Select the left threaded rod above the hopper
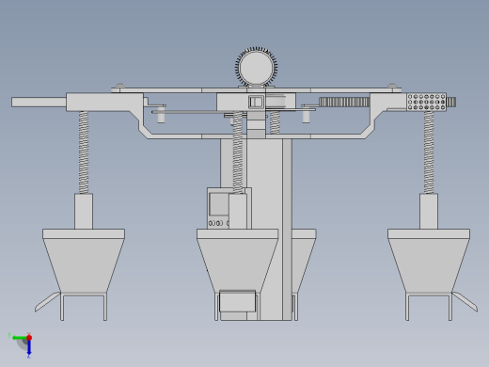Screen dimensions: 489x367 coord(84,152)
